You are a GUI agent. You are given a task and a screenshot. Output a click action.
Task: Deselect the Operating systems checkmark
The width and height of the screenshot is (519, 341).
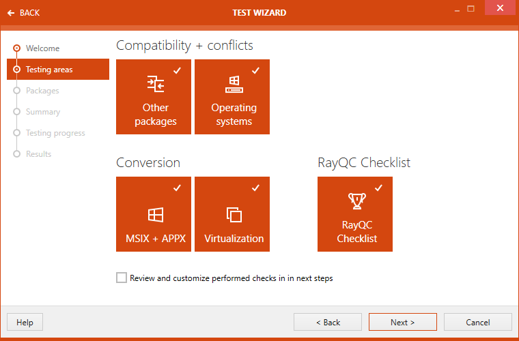(x=255, y=70)
